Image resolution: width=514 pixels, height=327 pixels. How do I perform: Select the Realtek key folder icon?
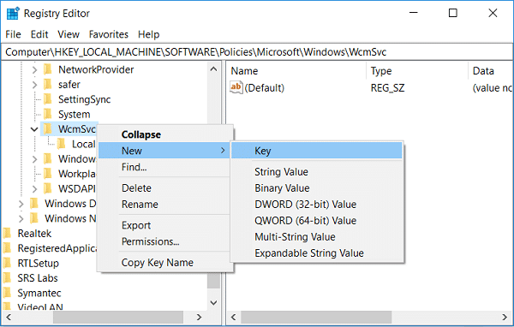[7, 234]
